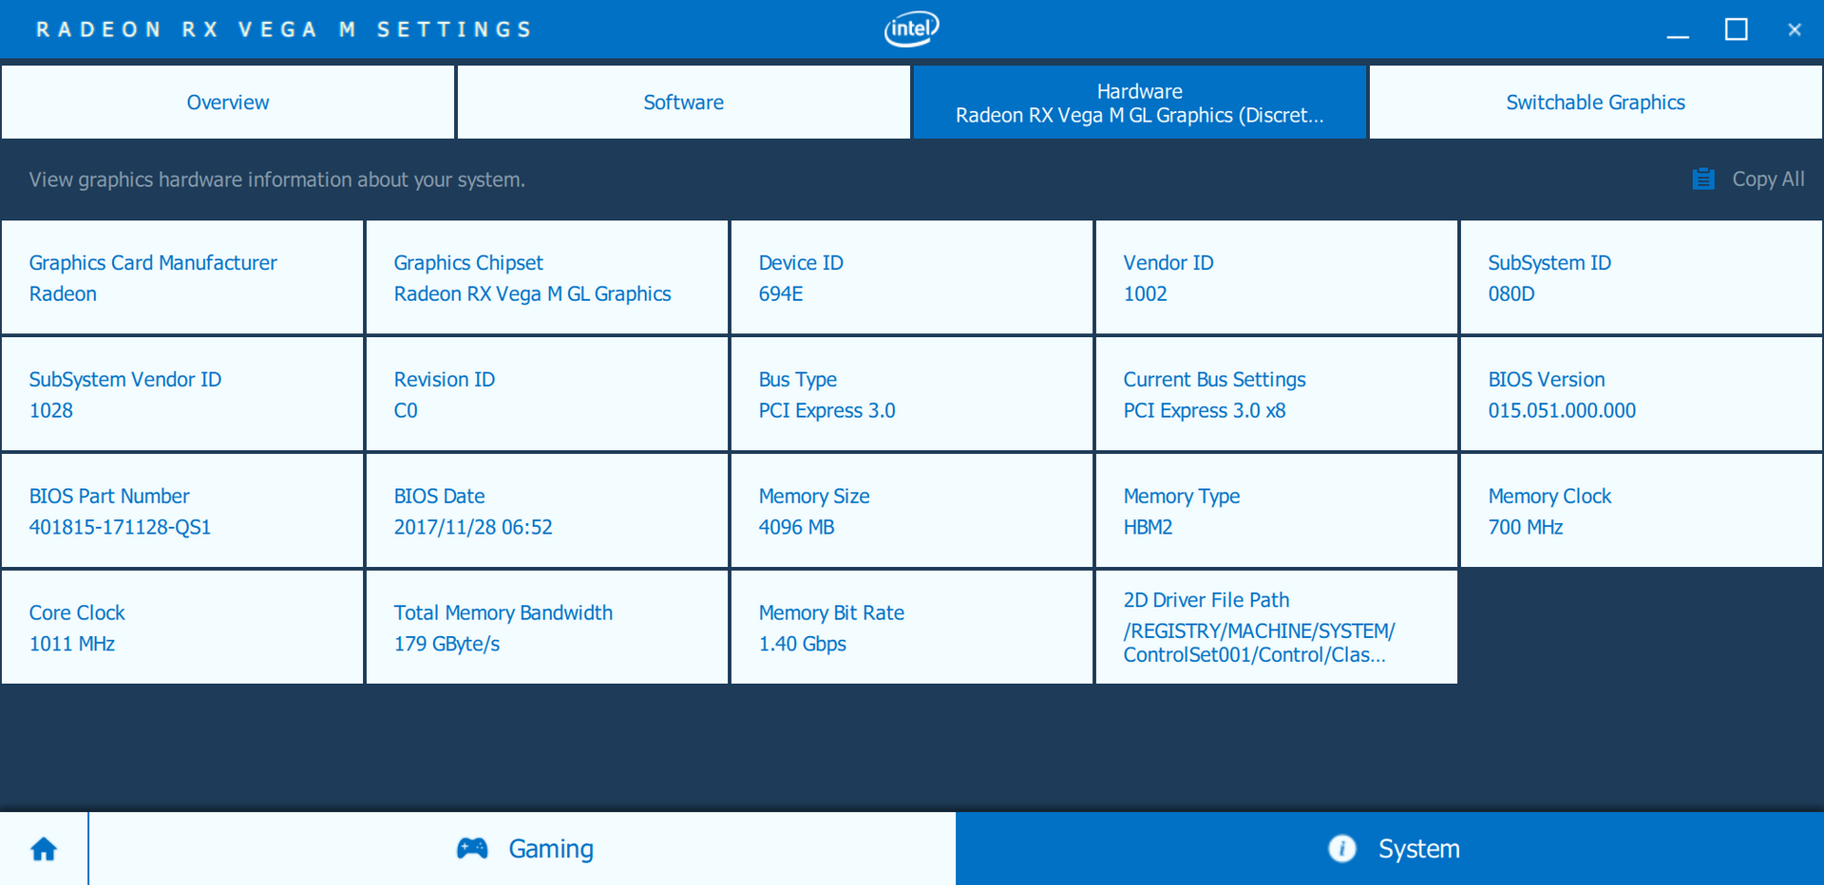Click the Core Clock value 1011 MHz
This screenshot has width=1824, height=885.
(x=72, y=645)
